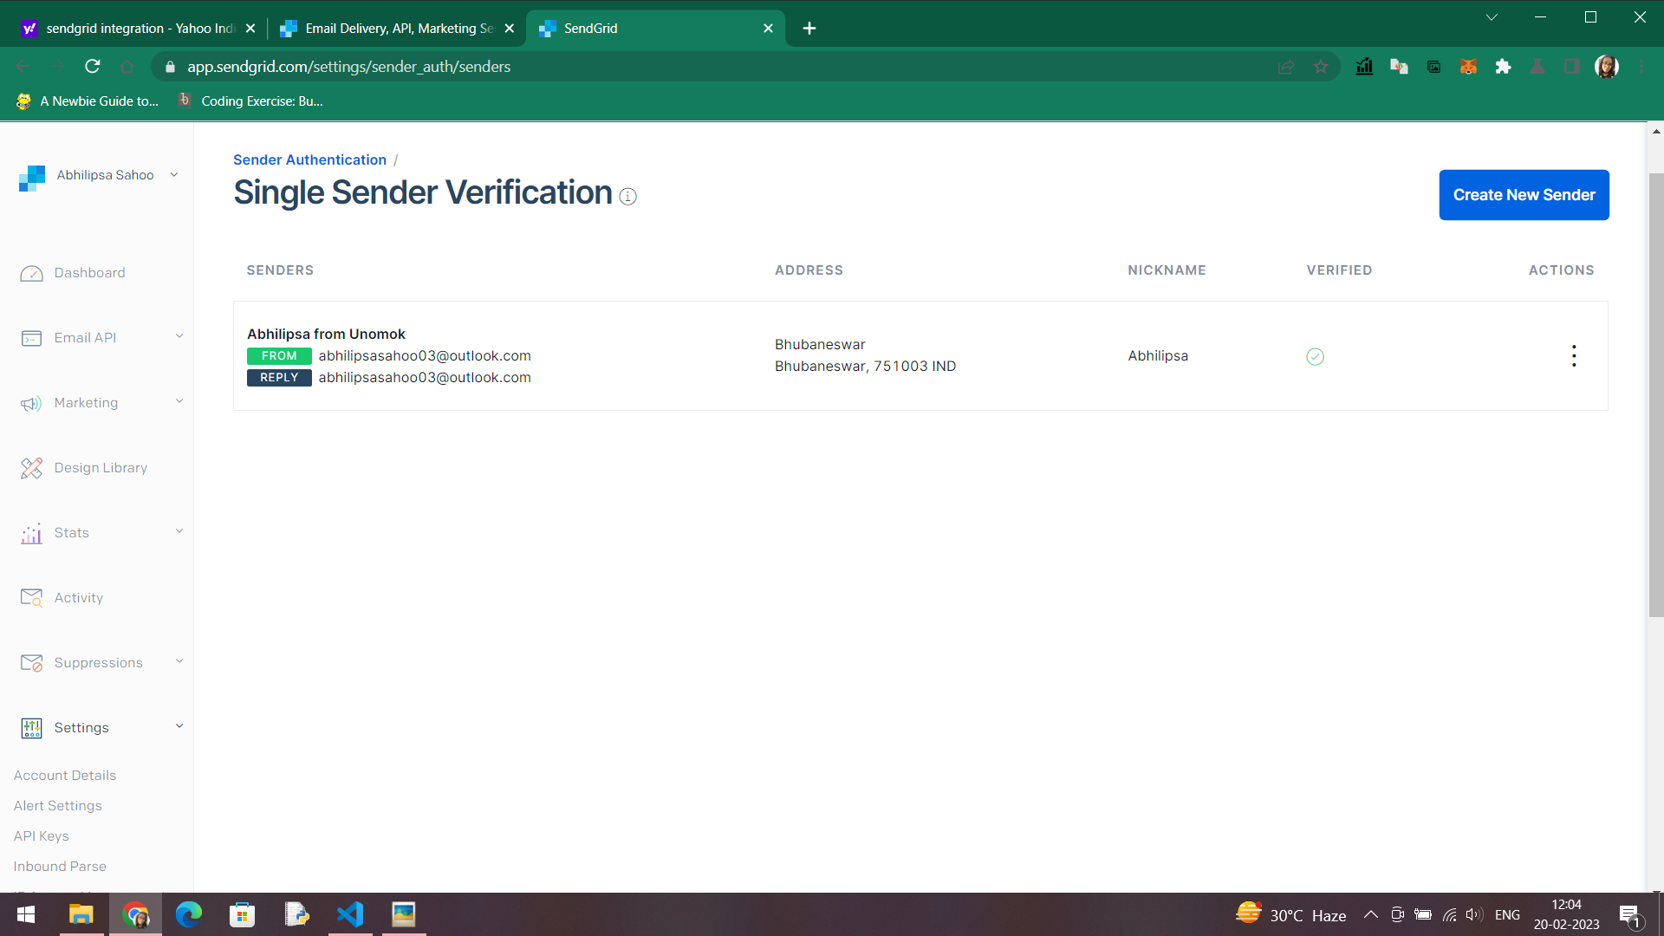Click the Activity envelope icon

pyautogui.click(x=31, y=598)
